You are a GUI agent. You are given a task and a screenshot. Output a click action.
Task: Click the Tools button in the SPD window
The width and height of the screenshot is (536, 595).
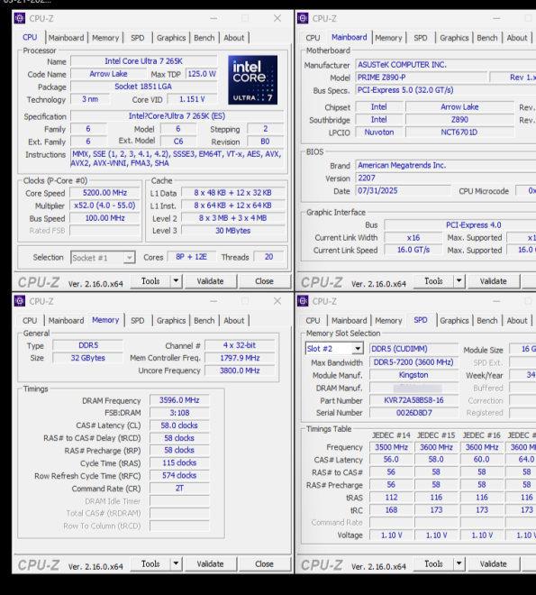point(433,563)
